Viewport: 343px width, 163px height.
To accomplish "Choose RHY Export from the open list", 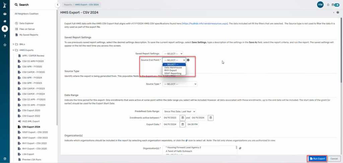I will 174,70.
